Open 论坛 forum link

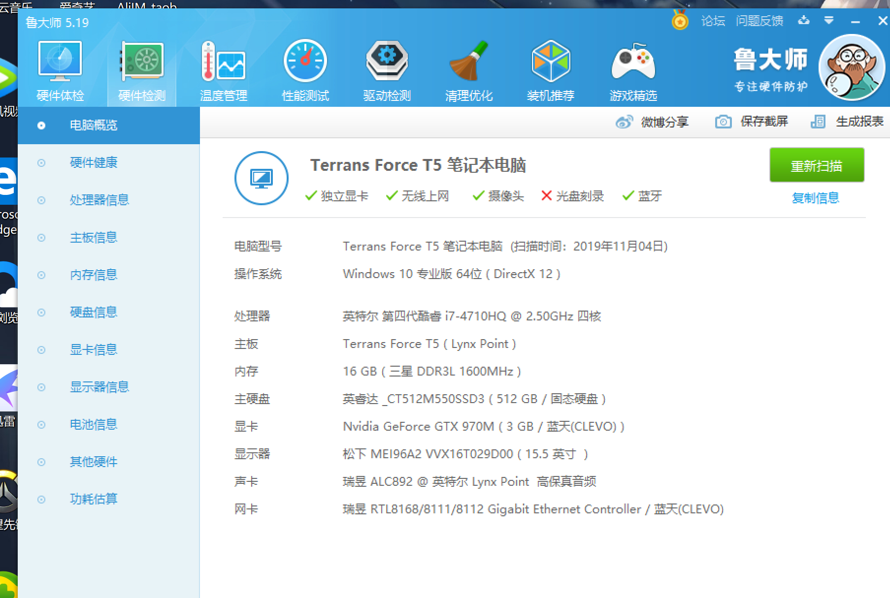pyautogui.click(x=713, y=21)
